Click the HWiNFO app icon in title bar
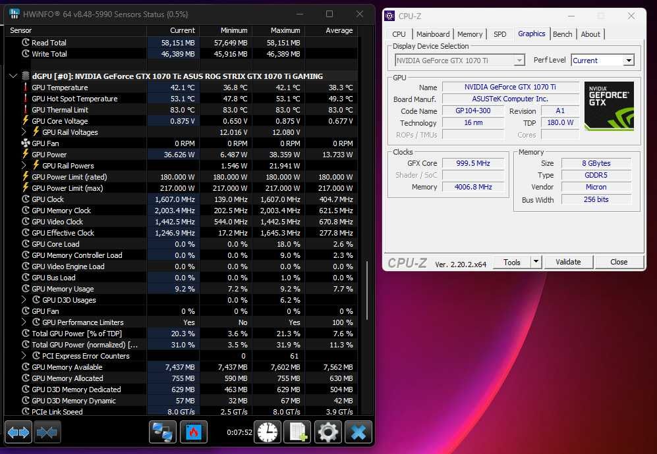 14,14
